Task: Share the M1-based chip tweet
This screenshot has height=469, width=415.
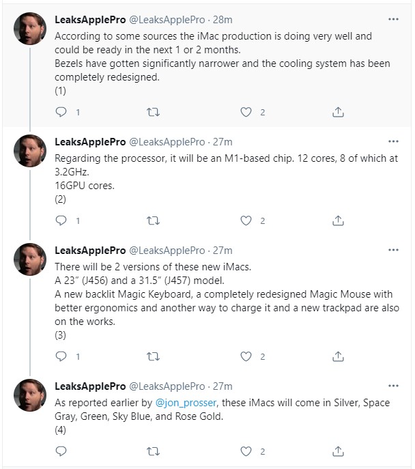Action: (338, 221)
